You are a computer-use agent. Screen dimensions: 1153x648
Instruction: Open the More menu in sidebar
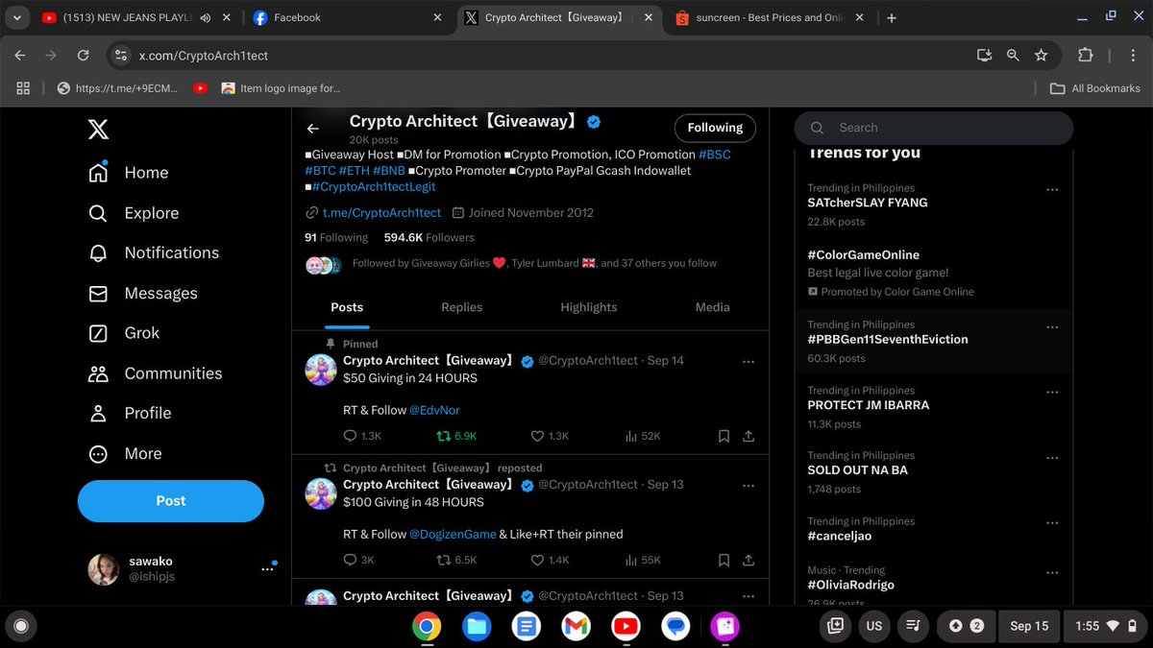(125, 453)
